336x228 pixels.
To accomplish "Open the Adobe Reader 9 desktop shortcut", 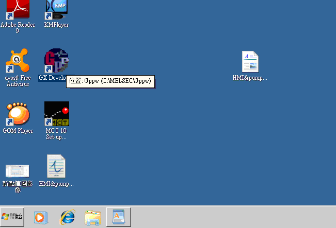I will coord(18,10).
